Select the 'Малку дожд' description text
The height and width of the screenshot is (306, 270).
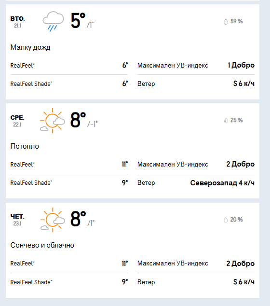(x=30, y=47)
